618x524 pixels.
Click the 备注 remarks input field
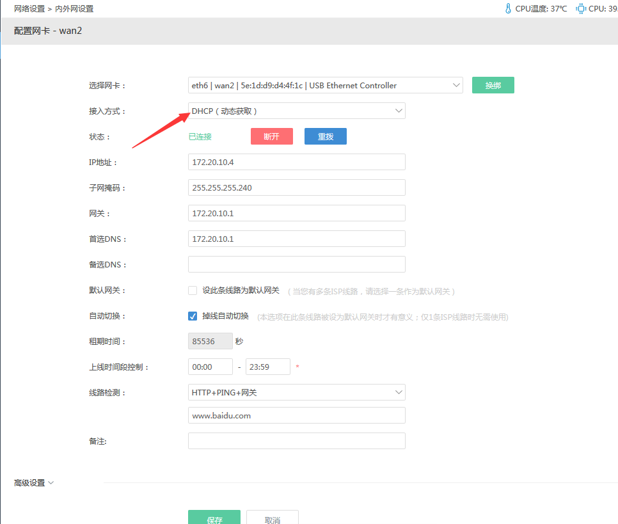point(296,441)
